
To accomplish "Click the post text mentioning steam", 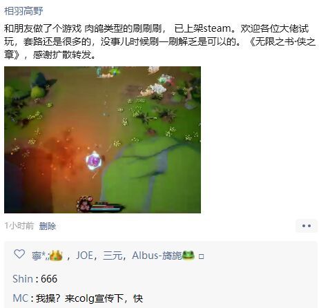I will coord(159,41).
